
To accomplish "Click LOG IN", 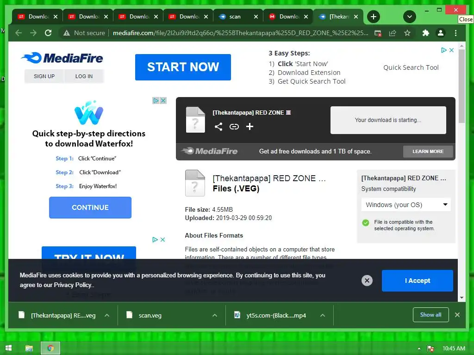I will click(x=84, y=76).
